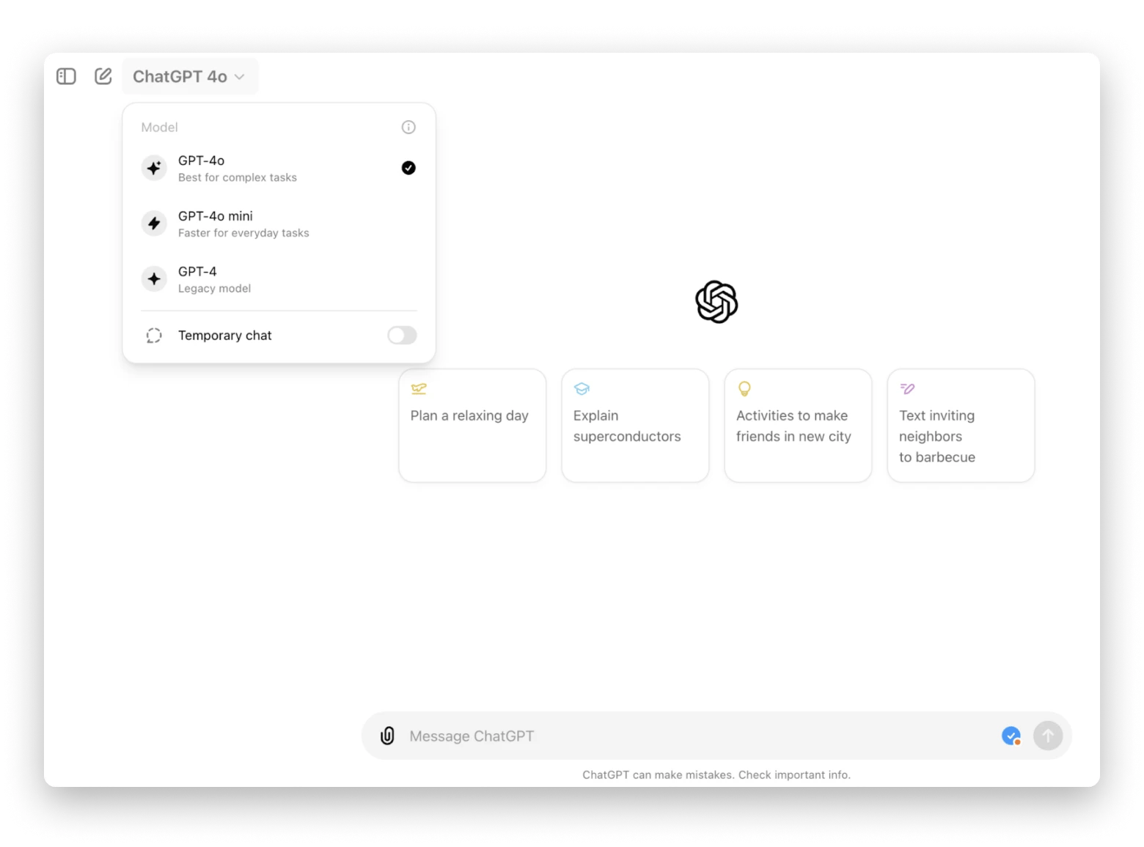Select the GPT-4o model option
Image resolution: width=1144 pixels, height=847 pixels.
279,169
